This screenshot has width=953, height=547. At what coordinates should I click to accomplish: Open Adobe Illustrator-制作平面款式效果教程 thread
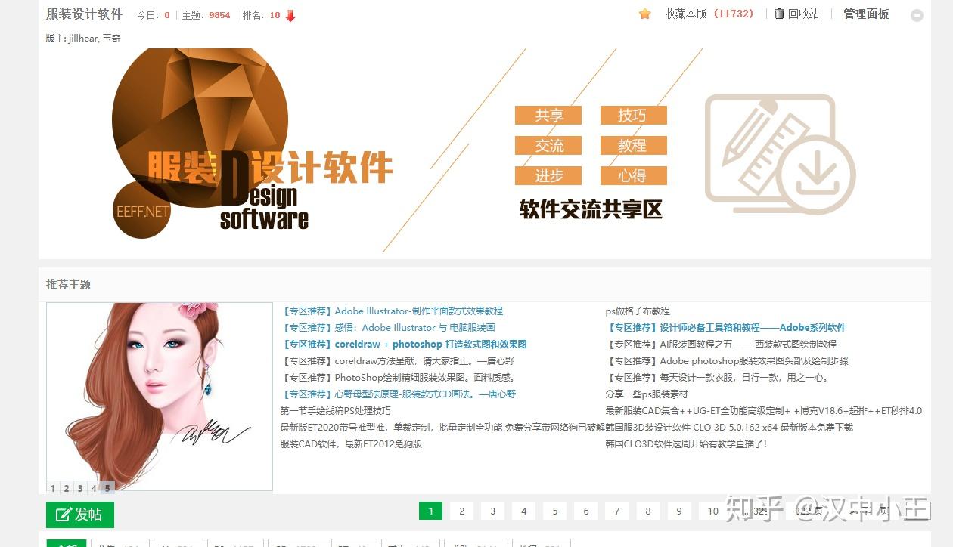pyautogui.click(x=419, y=311)
